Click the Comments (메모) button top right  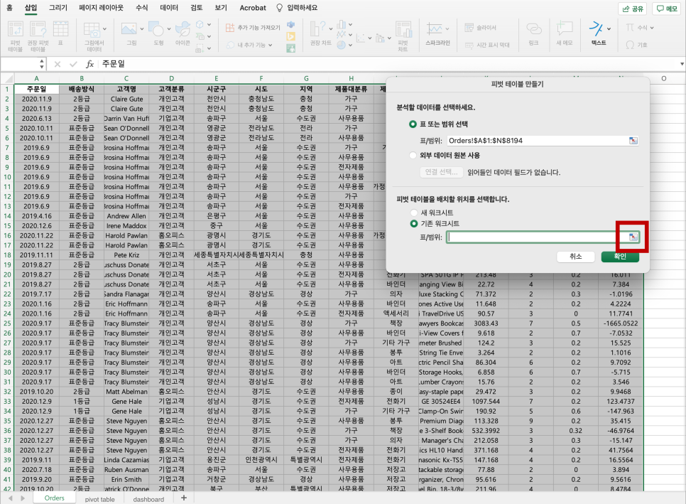pyautogui.click(x=667, y=9)
